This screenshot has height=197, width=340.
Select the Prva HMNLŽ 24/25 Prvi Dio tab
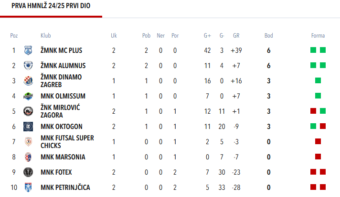coord(51,6)
